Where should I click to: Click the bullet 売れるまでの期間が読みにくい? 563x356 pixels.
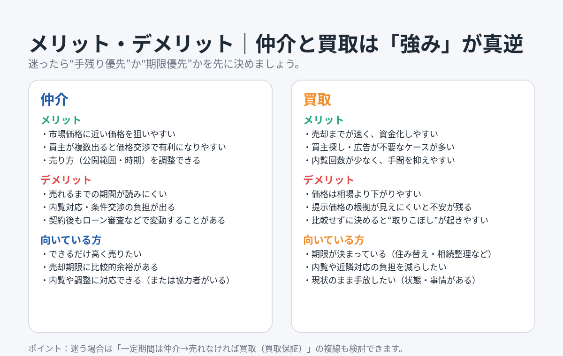pyautogui.click(x=104, y=194)
